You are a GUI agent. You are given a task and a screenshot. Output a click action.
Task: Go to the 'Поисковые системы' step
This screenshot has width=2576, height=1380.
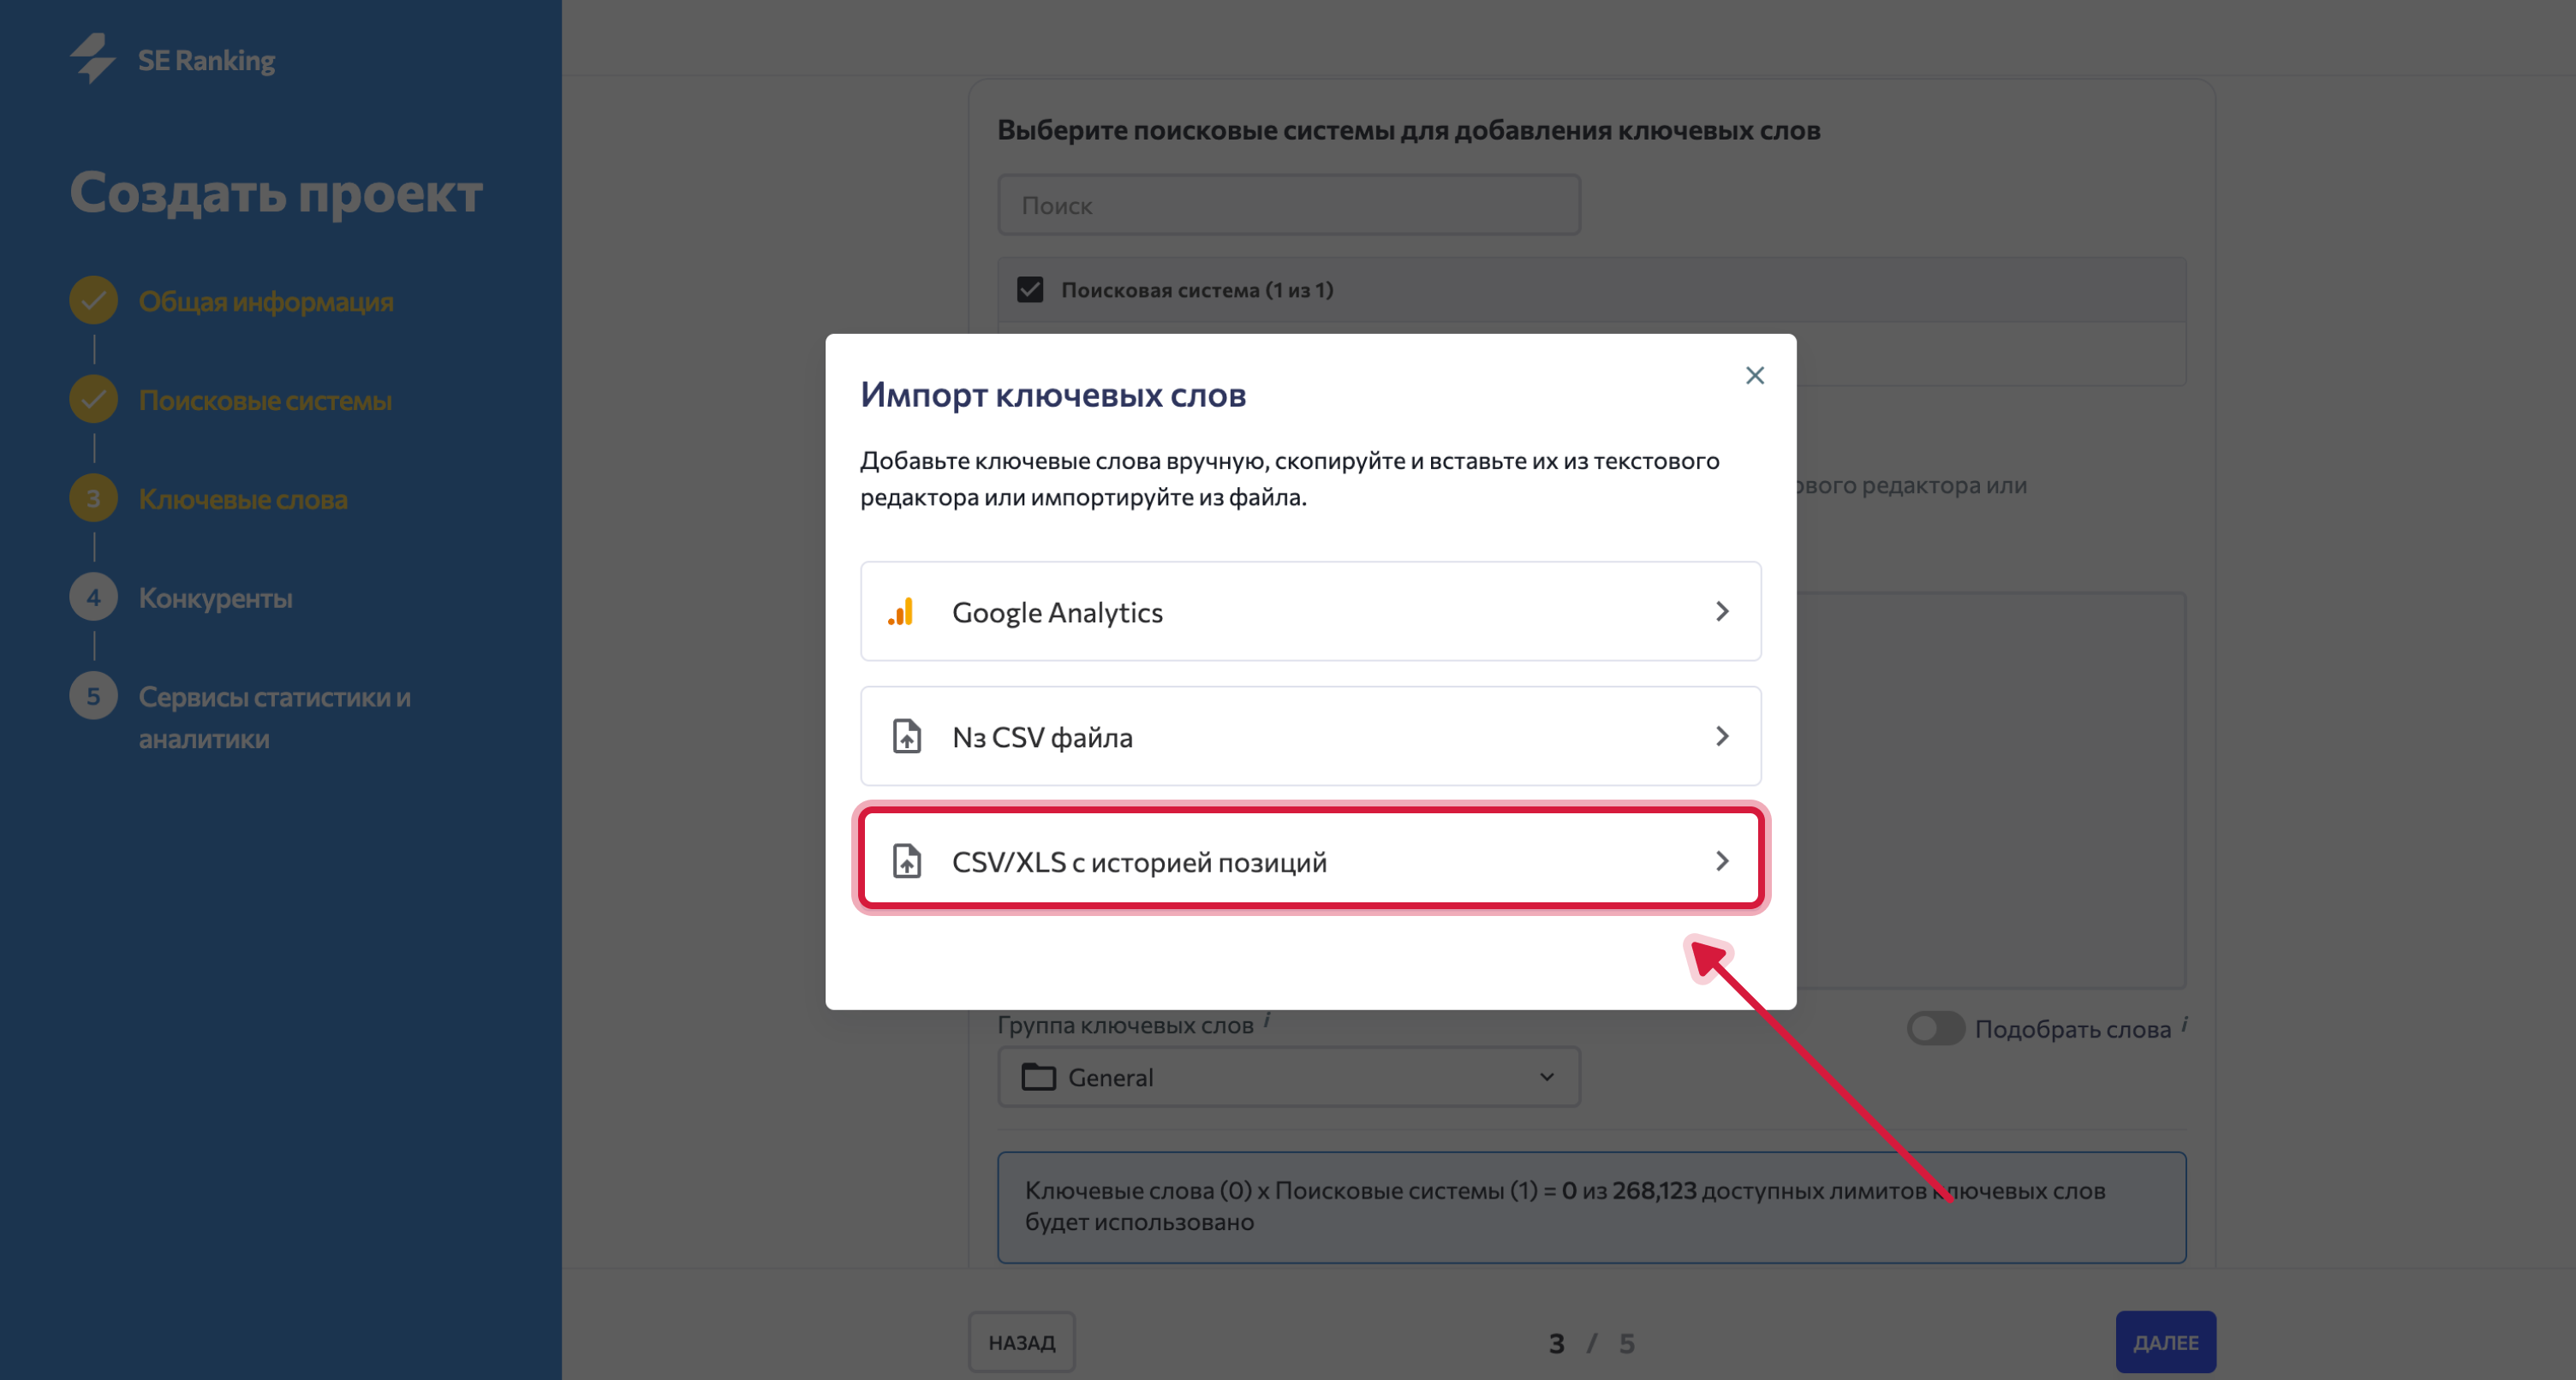pyautogui.click(x=265, y=400)
